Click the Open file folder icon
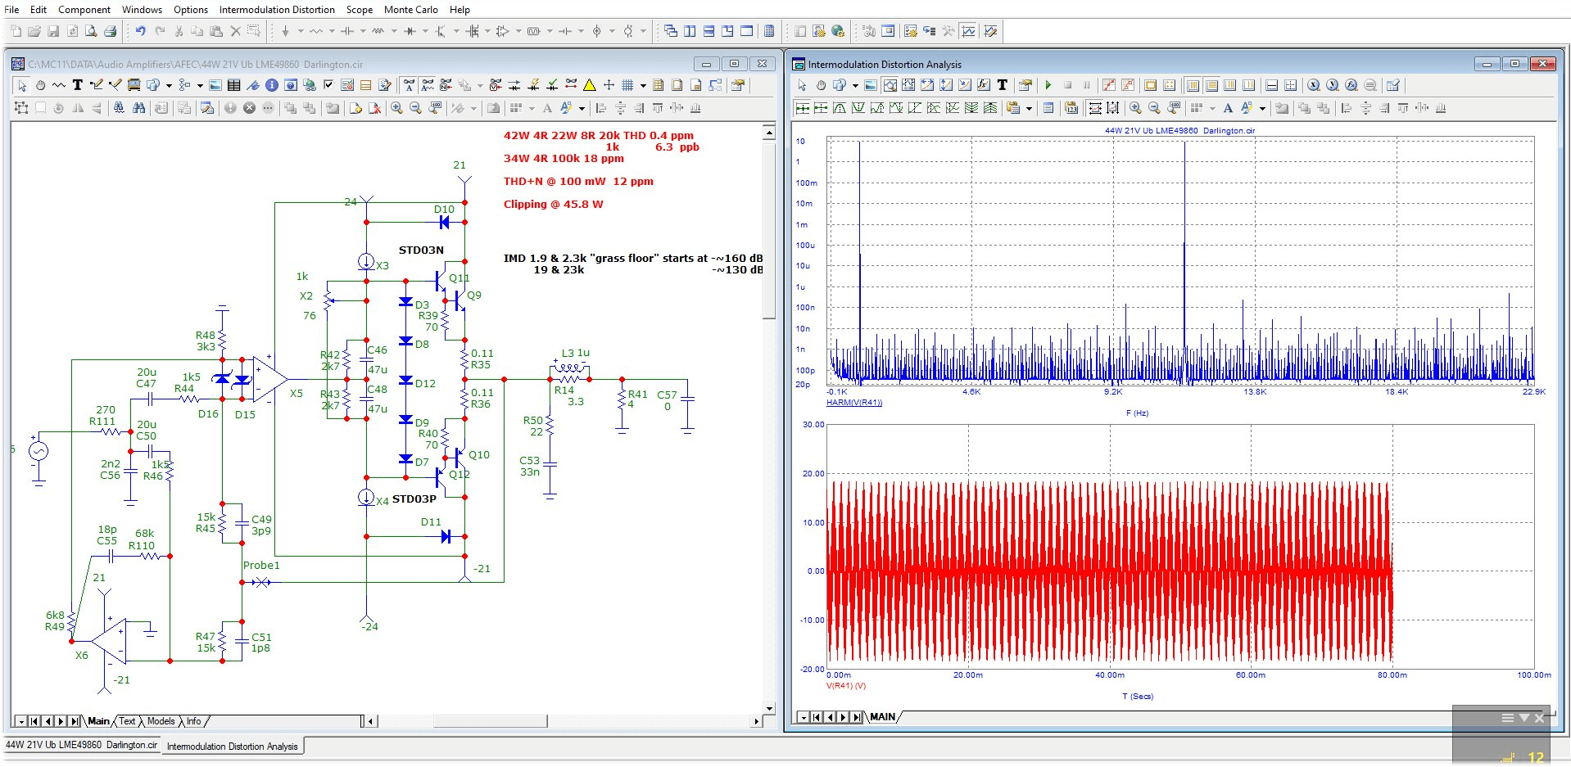 34,31
